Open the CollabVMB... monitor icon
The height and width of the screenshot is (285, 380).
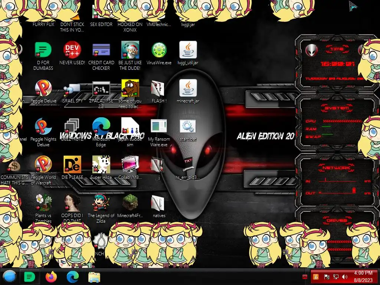point(130,164)
